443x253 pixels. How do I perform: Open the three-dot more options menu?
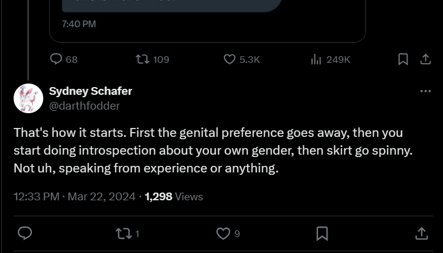point(425,91)
